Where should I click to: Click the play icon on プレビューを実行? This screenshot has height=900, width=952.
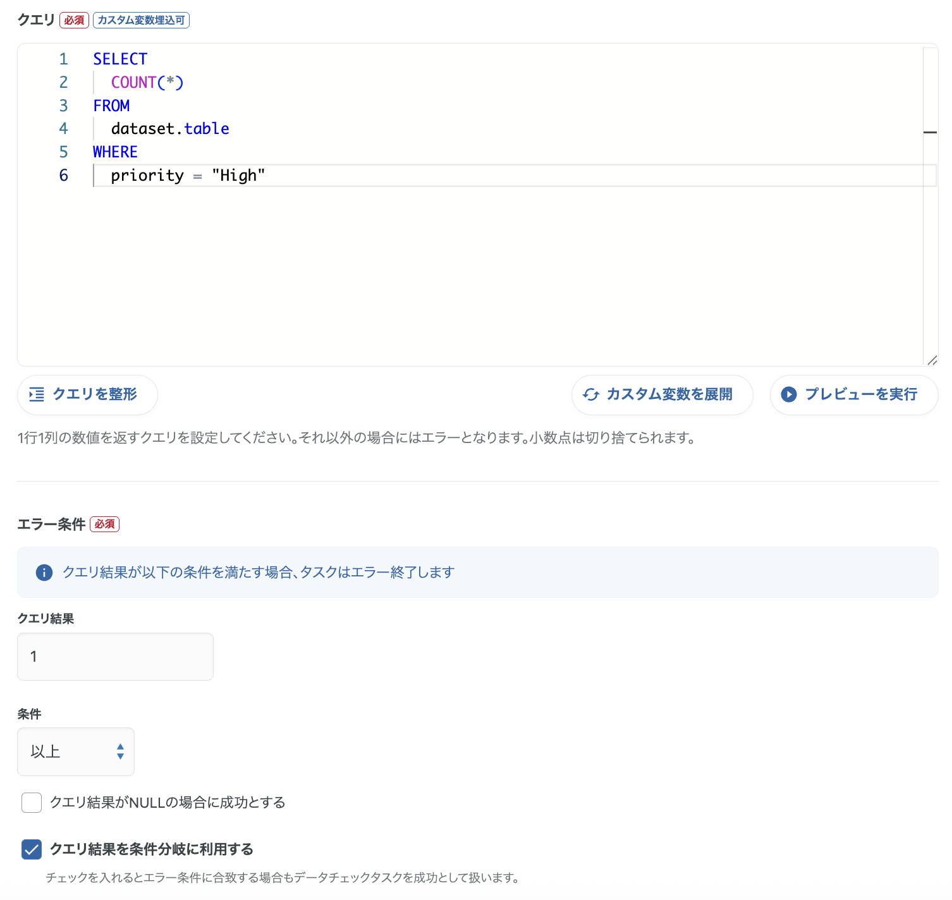[789, 394]
